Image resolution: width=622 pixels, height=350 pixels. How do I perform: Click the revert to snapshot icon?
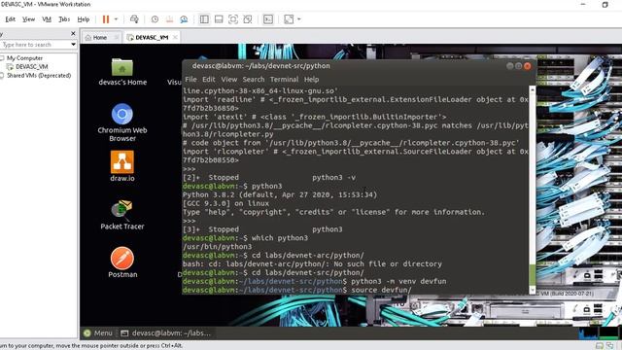coord(169,19)
